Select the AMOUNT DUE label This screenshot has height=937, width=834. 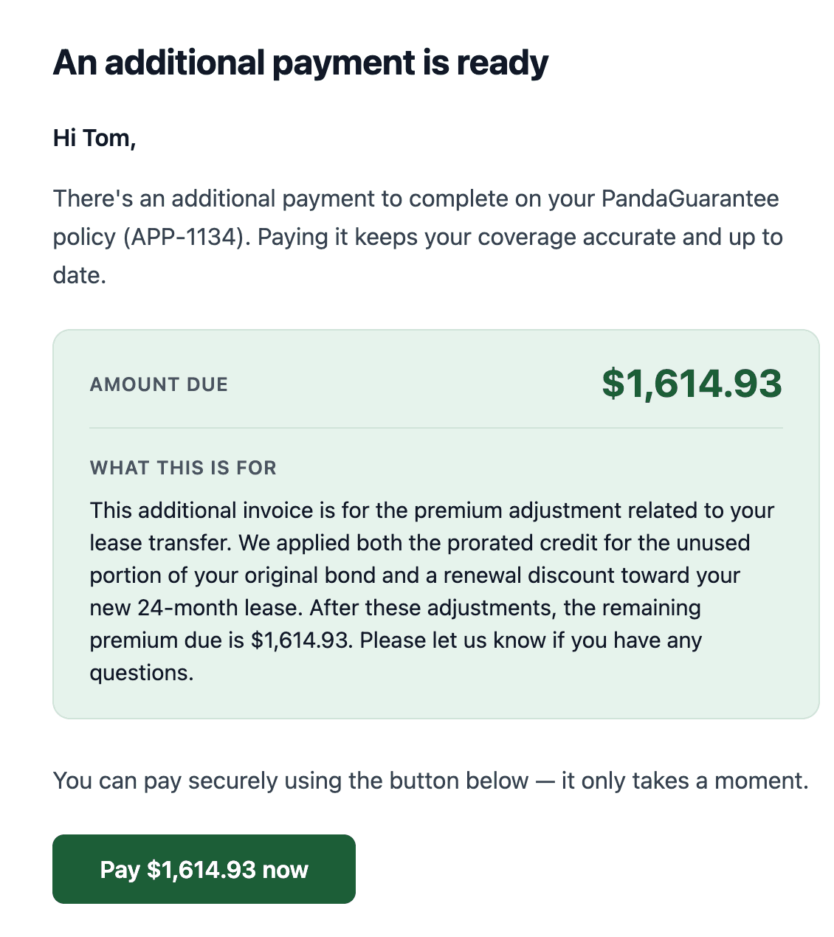coord(159,384)
